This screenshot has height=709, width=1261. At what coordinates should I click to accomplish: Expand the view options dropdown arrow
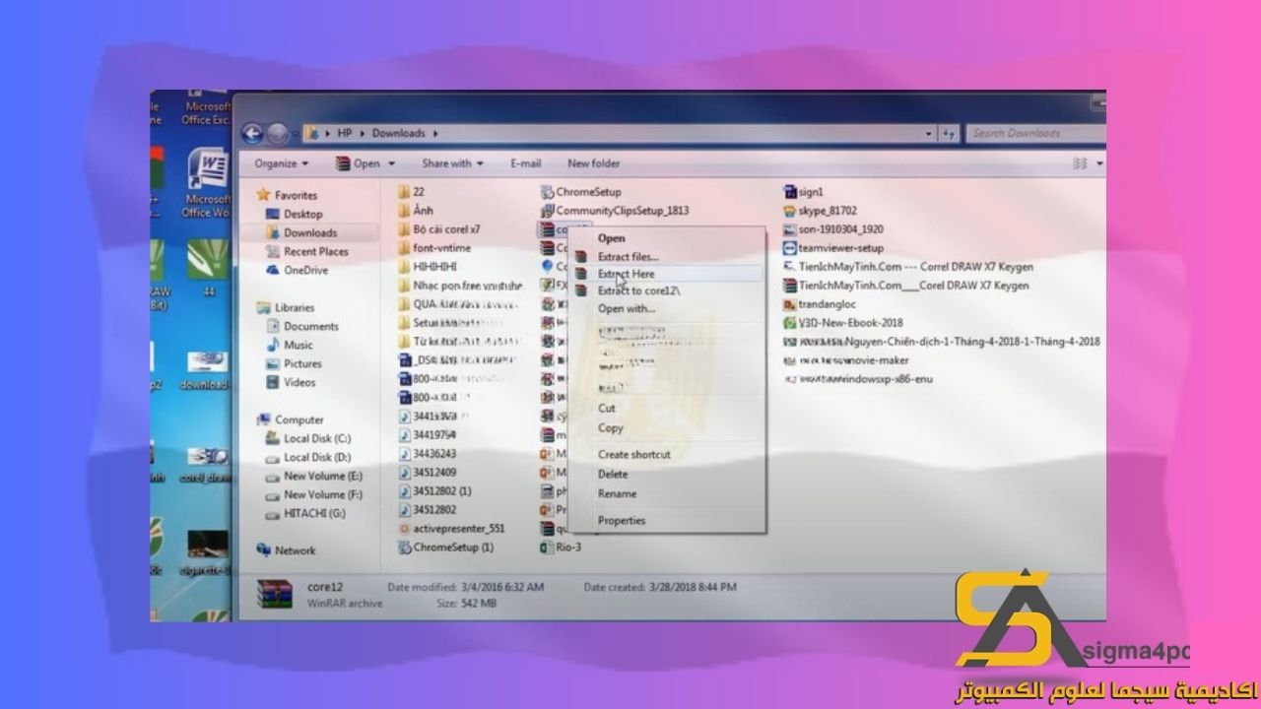[x=1099, y=164]
